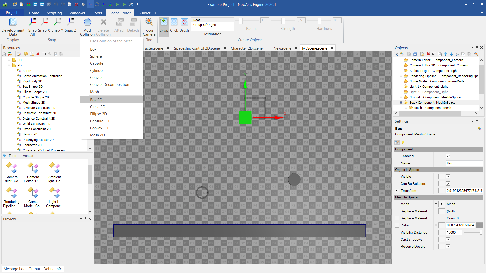
Task: Click the Snap All icon
Action: click(x=32, y=22)
